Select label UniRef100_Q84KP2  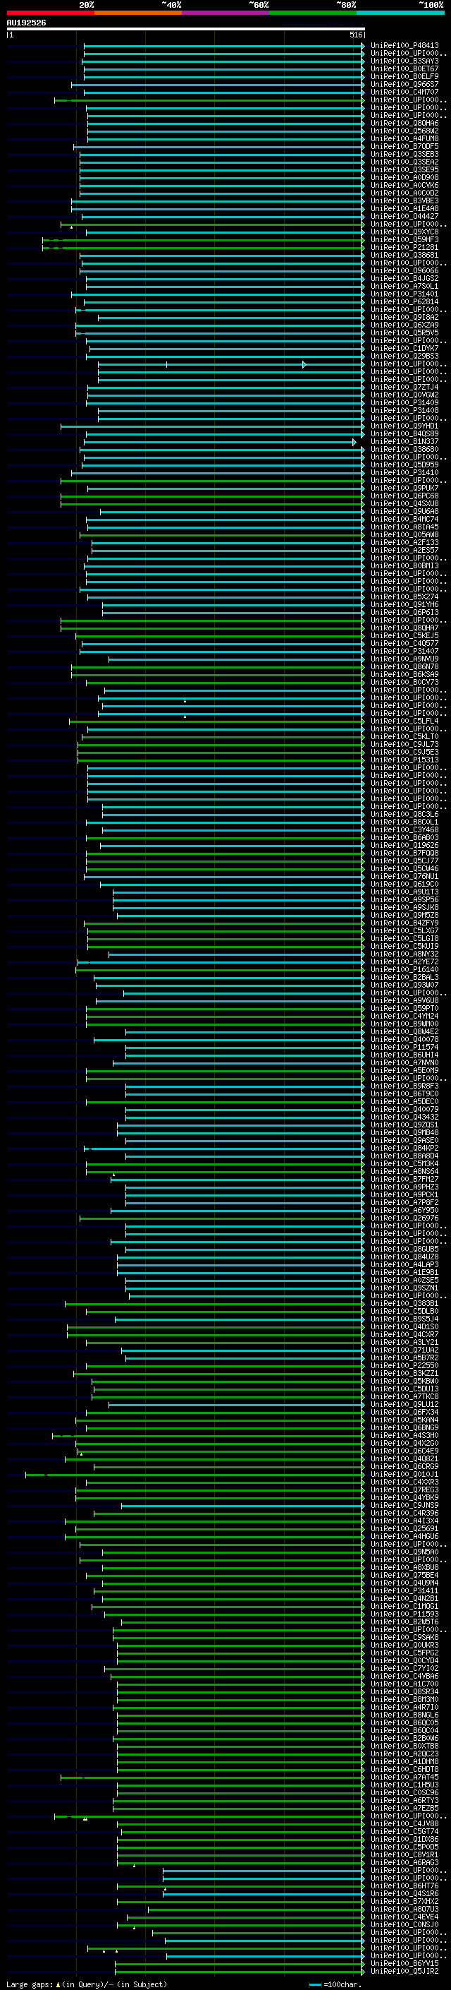[x=404, y=1148]
